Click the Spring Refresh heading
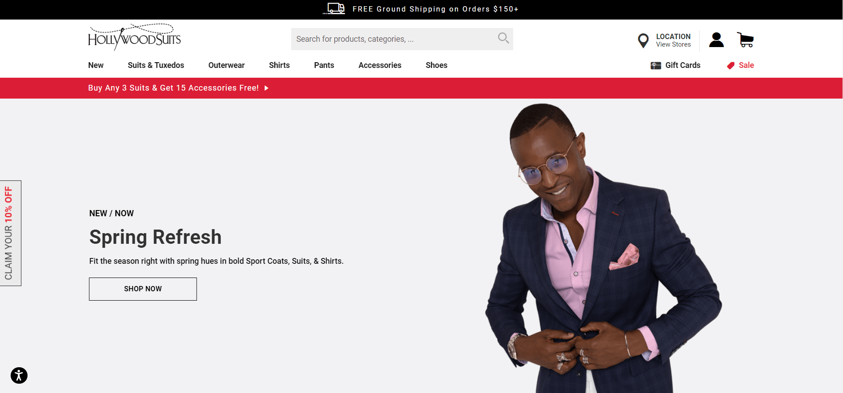 coord(155,237)
